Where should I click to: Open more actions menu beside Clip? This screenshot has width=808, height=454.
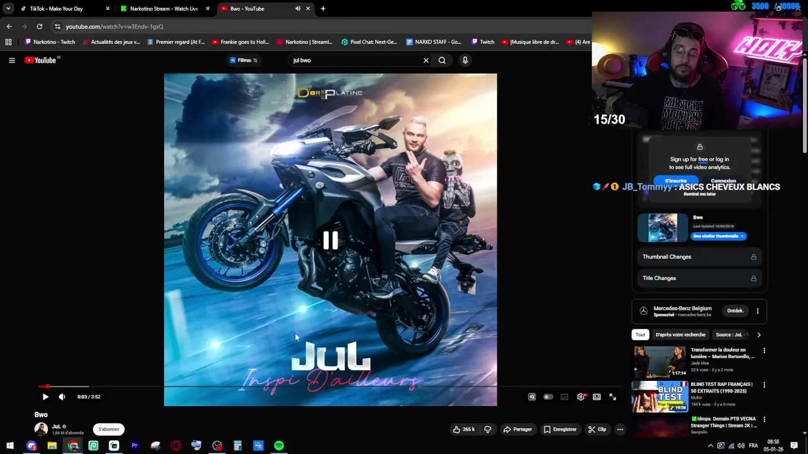coord(620,429)
